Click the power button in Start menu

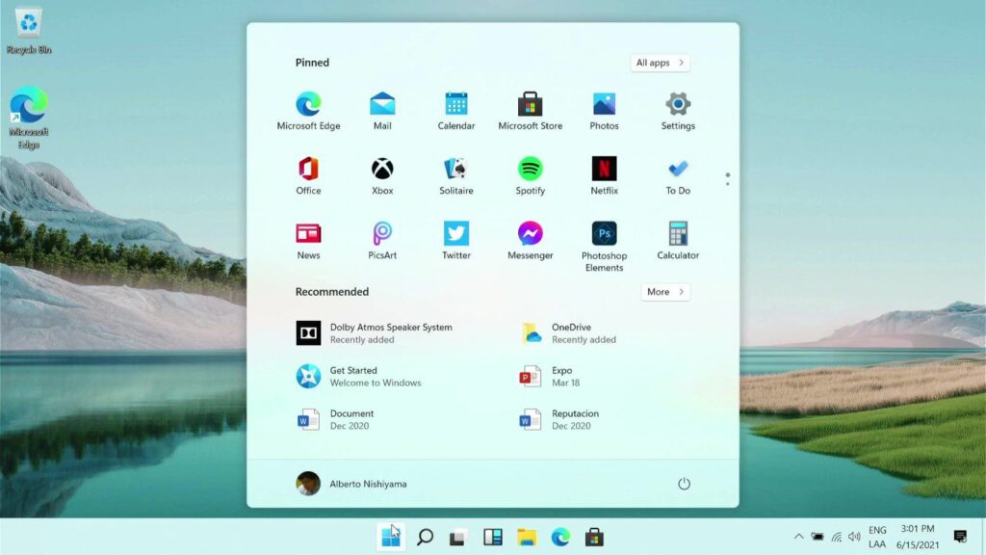click(684, 484)
